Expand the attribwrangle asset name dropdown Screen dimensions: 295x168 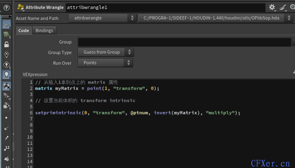click(102, 18)
